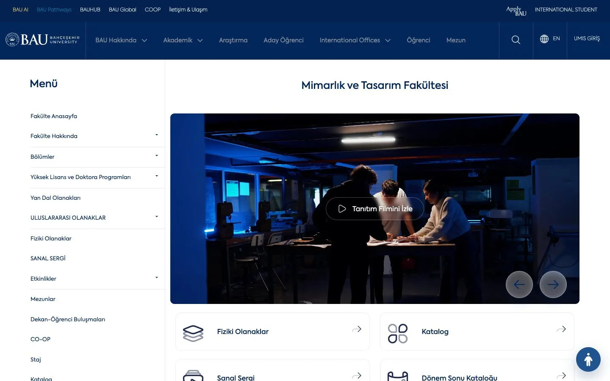Click BAU AI in top bar
Screen dimensions: 610x381
pos(20,10)
